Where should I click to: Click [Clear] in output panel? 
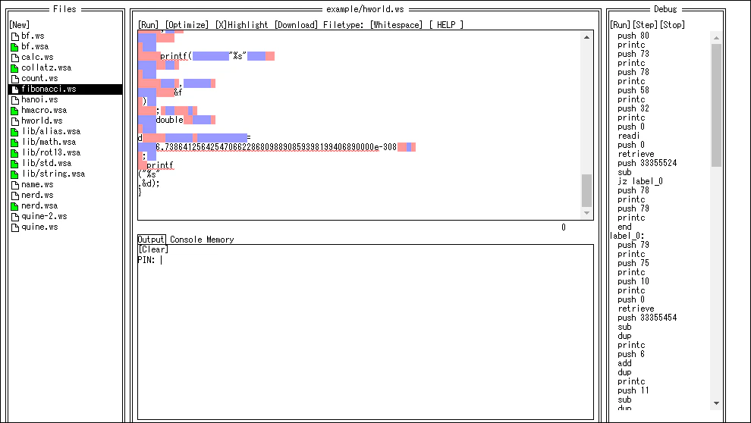[153, 249]
